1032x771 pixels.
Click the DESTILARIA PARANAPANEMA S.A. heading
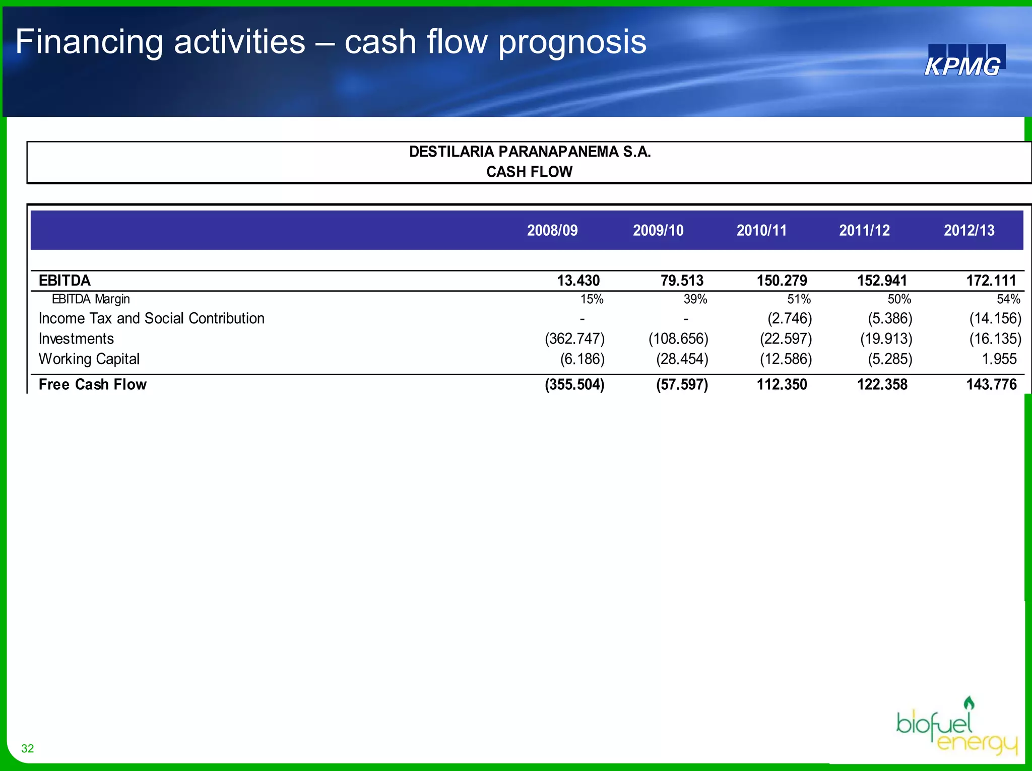[530, 152]
